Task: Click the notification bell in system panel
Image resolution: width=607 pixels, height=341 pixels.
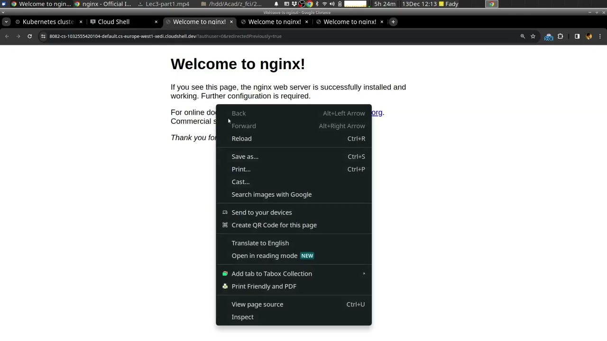Action: coord(276,4)
